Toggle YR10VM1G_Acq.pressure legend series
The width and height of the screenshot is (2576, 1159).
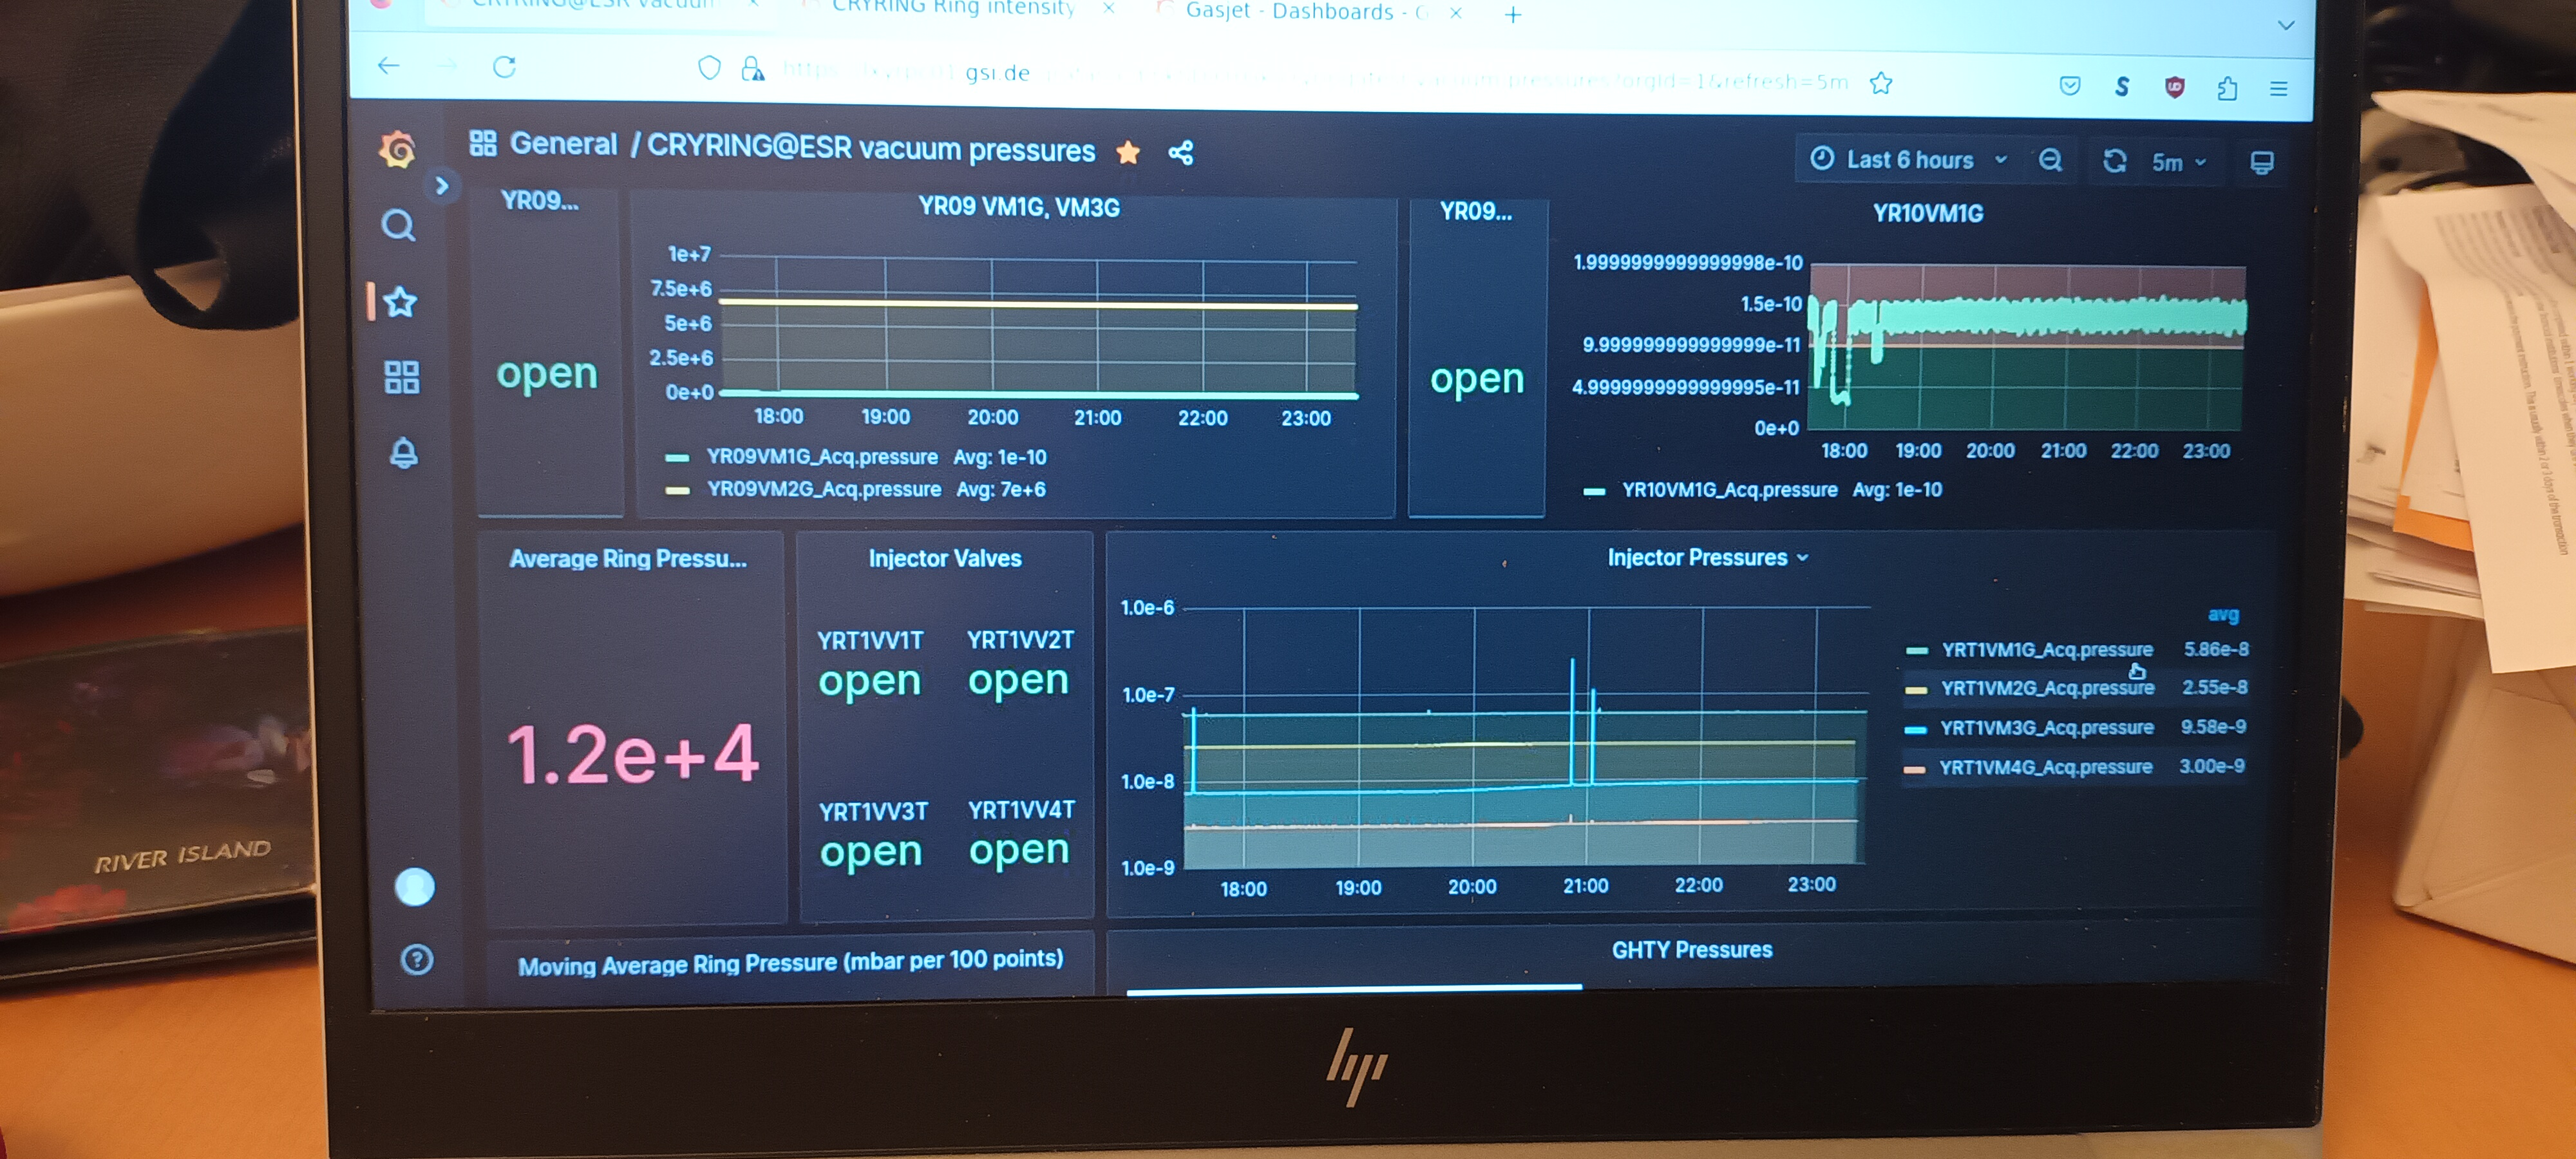pyautogui.click(x=1729, y=490)
